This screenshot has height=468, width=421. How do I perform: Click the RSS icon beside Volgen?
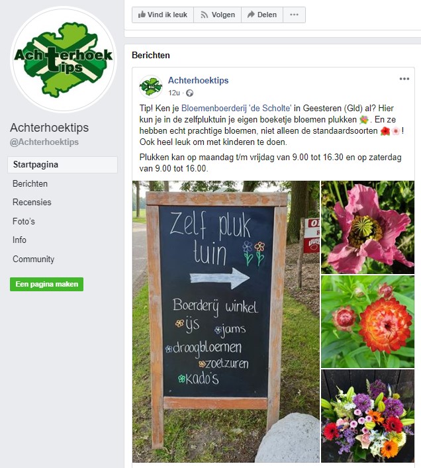coord(204,15)
